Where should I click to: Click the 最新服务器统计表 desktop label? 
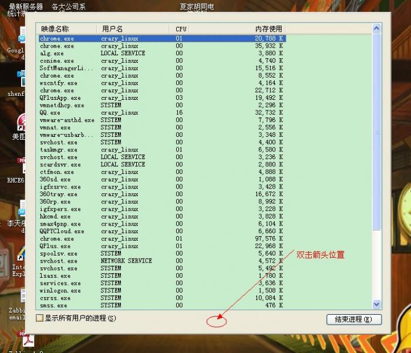pos(25,9)
